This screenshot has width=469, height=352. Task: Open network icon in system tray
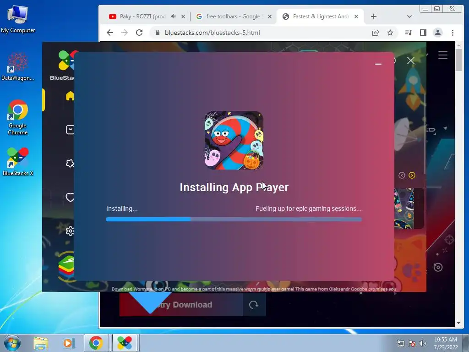pyautogui.click(x=400, y=343)
